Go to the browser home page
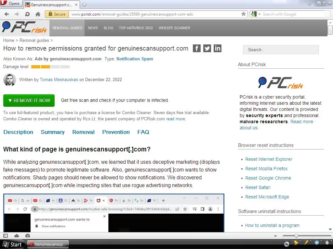 pos(38,14)
